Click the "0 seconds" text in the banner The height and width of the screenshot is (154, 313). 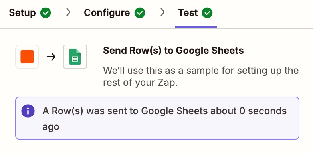[x=263, y=111]
